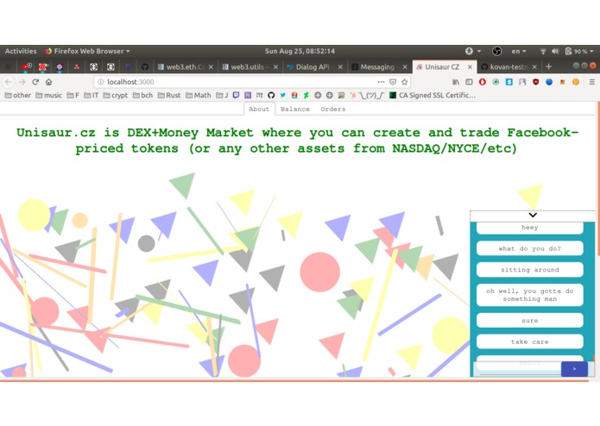Go to the Firefox home page icon
Screen dimensions: 600x426
48,82
